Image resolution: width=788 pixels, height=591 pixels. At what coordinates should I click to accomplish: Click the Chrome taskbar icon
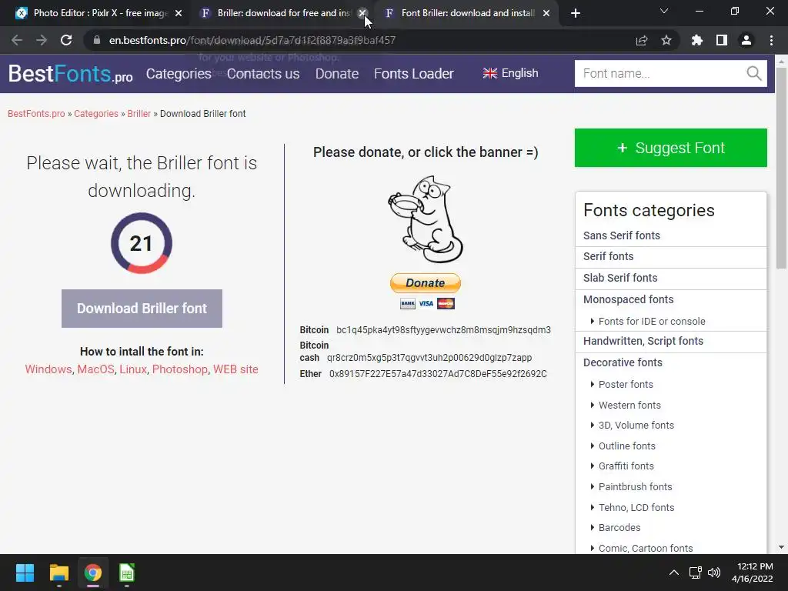93,573
